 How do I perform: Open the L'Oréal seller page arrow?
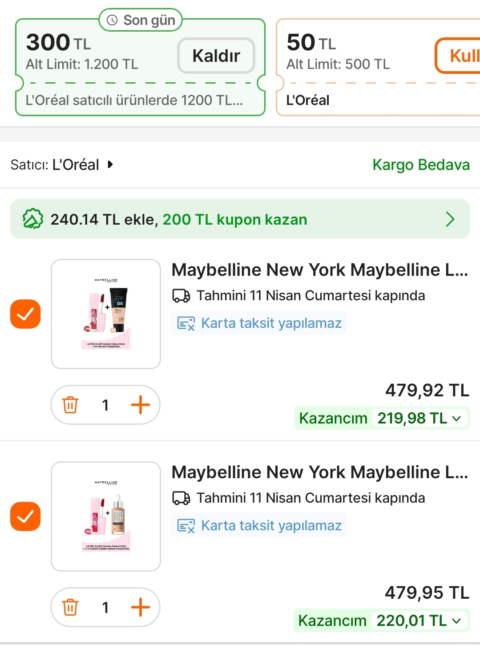click(110, 165)
